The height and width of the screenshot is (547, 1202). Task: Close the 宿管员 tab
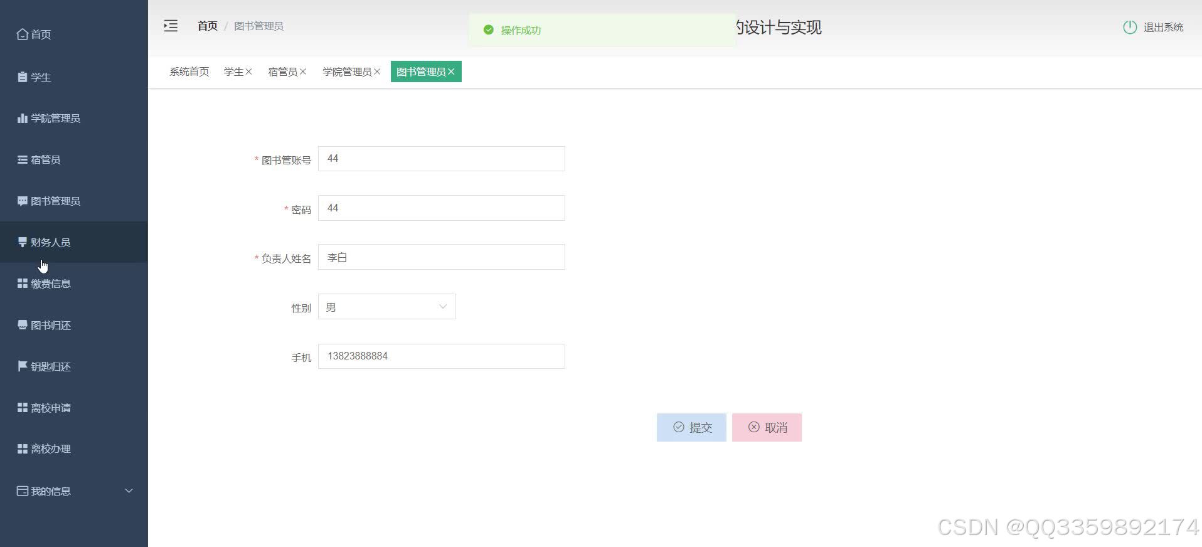tap(303, 72)
